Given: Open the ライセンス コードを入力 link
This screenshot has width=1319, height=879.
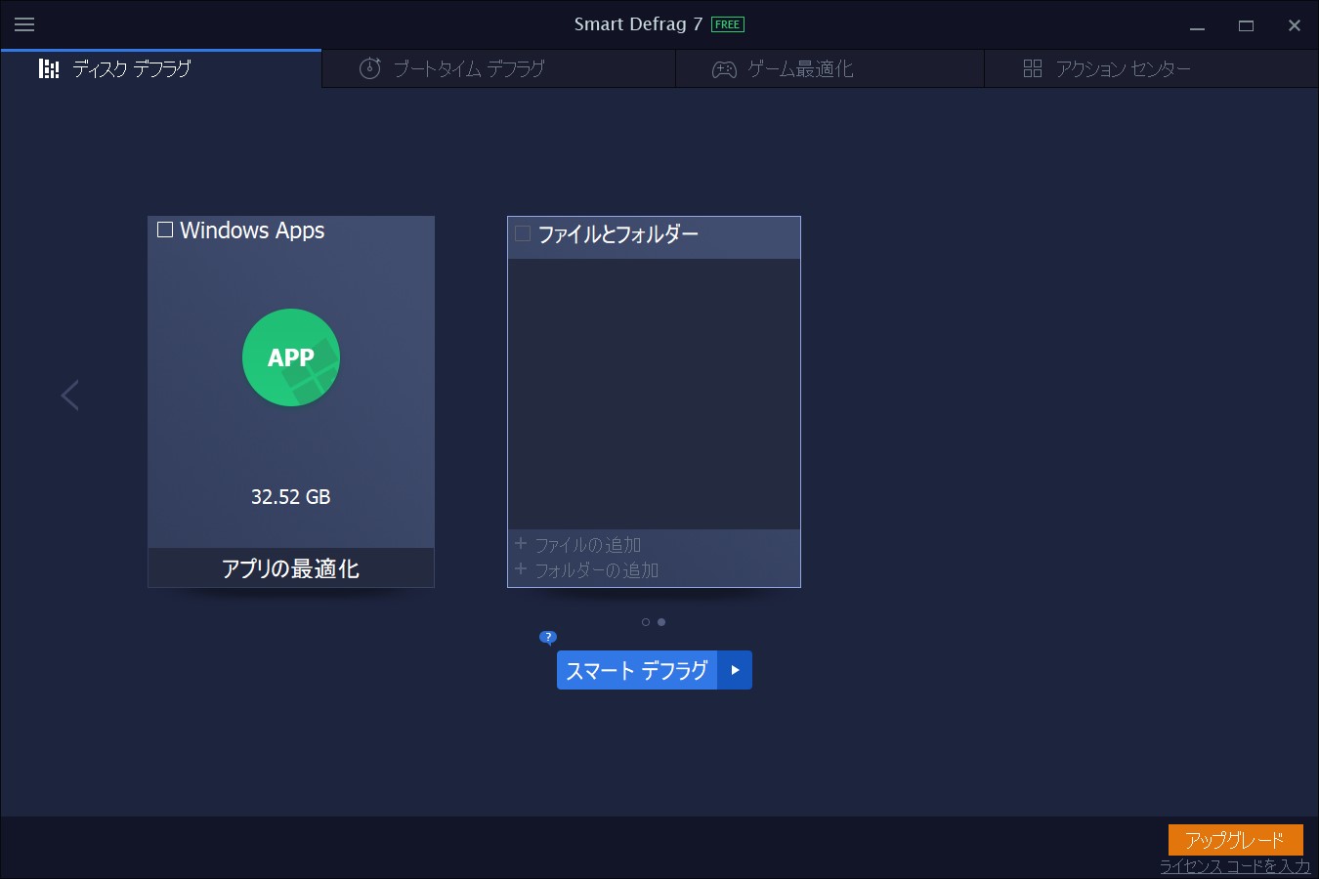Looking at the screenshot, I should (x=1235, y=865).
